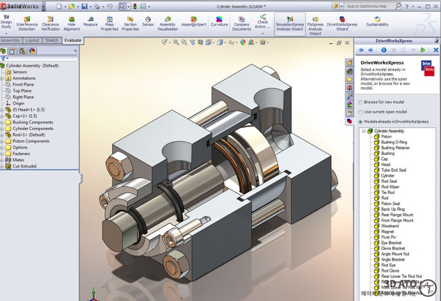Launch Hole Alignment check
This screenshot has height=301, width=441.
(71, 23)
